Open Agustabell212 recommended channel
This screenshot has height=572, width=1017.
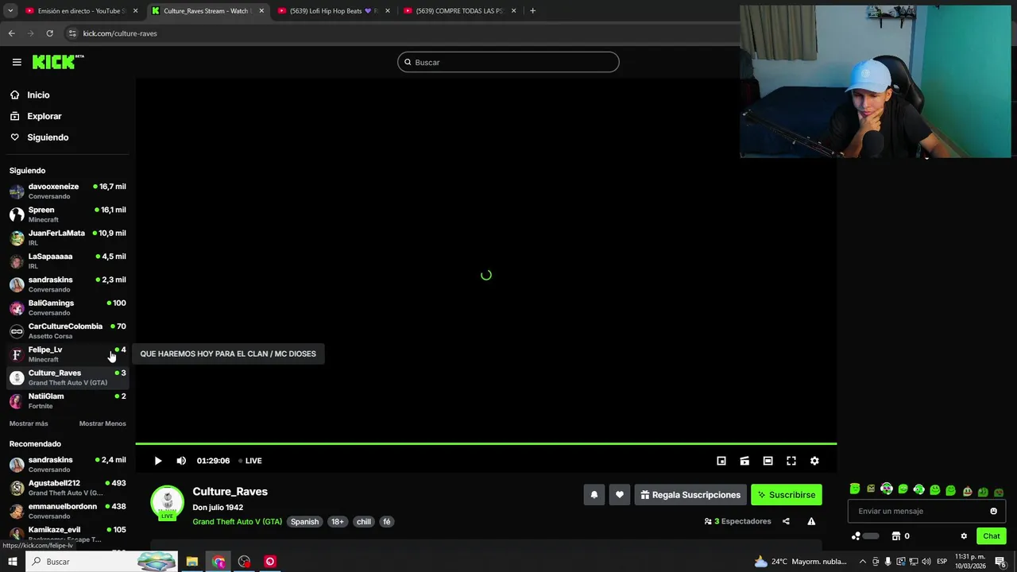tap(68, 488)
